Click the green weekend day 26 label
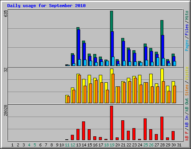Viewport: 191px width, 149px height. point(151,145)
